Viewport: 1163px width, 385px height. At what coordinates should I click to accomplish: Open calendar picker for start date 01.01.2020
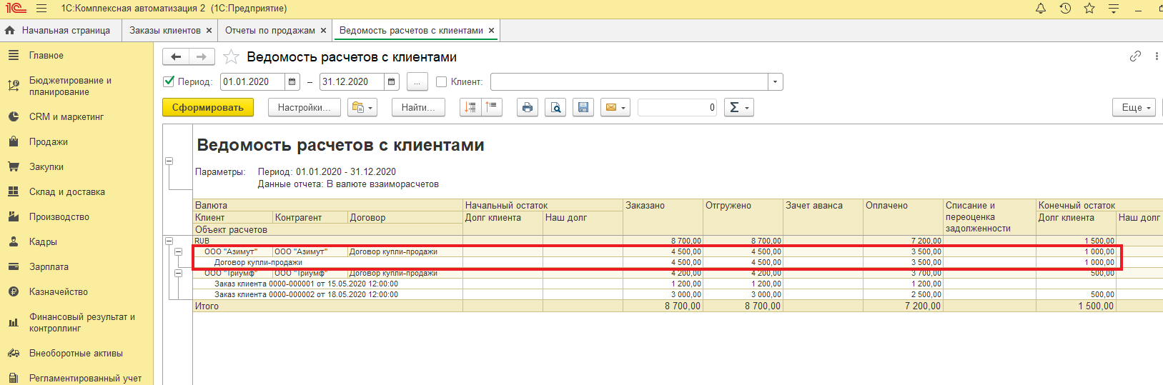[x=292, y=82]
